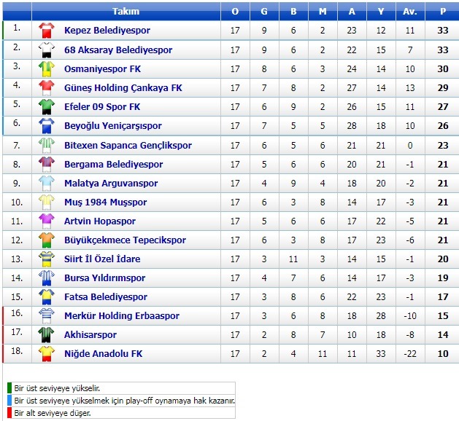Click the P points column header

(x=443, y=12)
